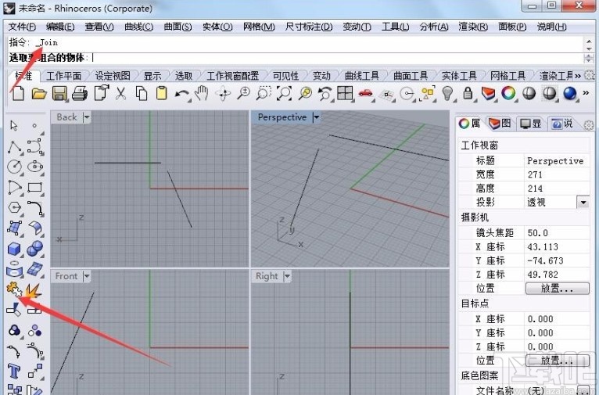Select the Fillet curves tool
This screenshot has height=395, width=599.
click(x=35, y=209)
